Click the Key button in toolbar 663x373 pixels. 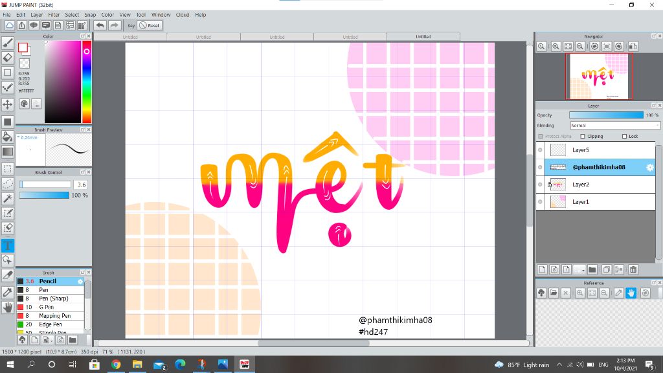click(x=131, y=25)
